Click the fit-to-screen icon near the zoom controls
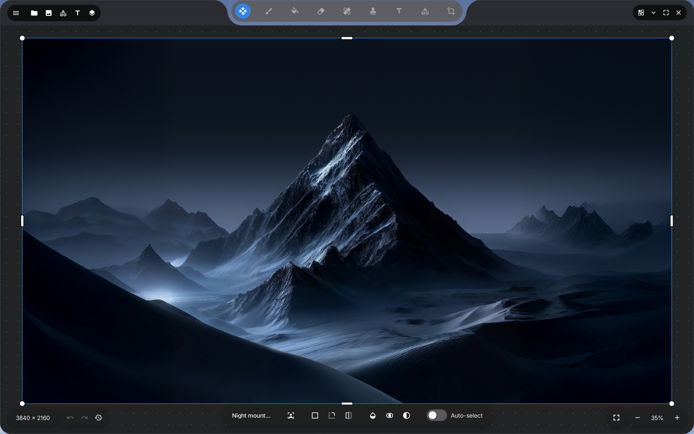The width and height of the screenshot is (694, 434). pos(616,418)
